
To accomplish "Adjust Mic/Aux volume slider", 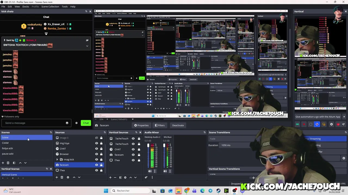I will (x=164, y=146).
